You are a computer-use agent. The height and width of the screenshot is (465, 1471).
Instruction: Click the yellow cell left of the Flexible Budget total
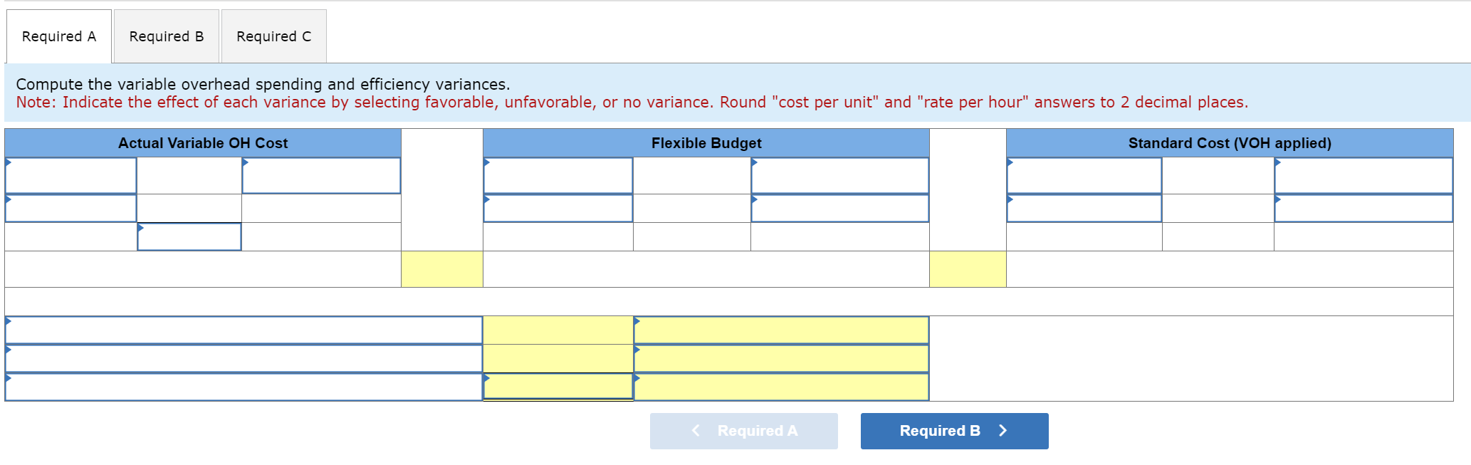point(441,268)
